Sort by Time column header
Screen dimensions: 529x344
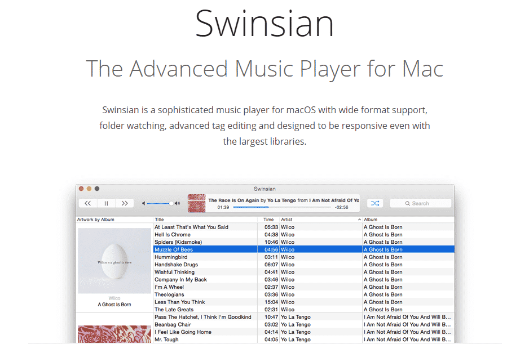click(268, 220)
